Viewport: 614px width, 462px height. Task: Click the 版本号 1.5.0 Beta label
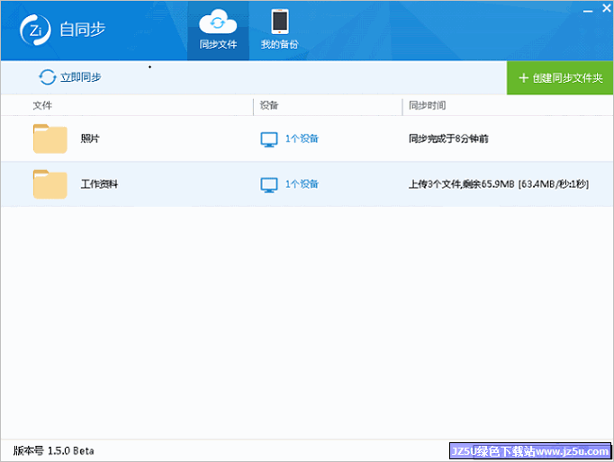pos(54,450)
